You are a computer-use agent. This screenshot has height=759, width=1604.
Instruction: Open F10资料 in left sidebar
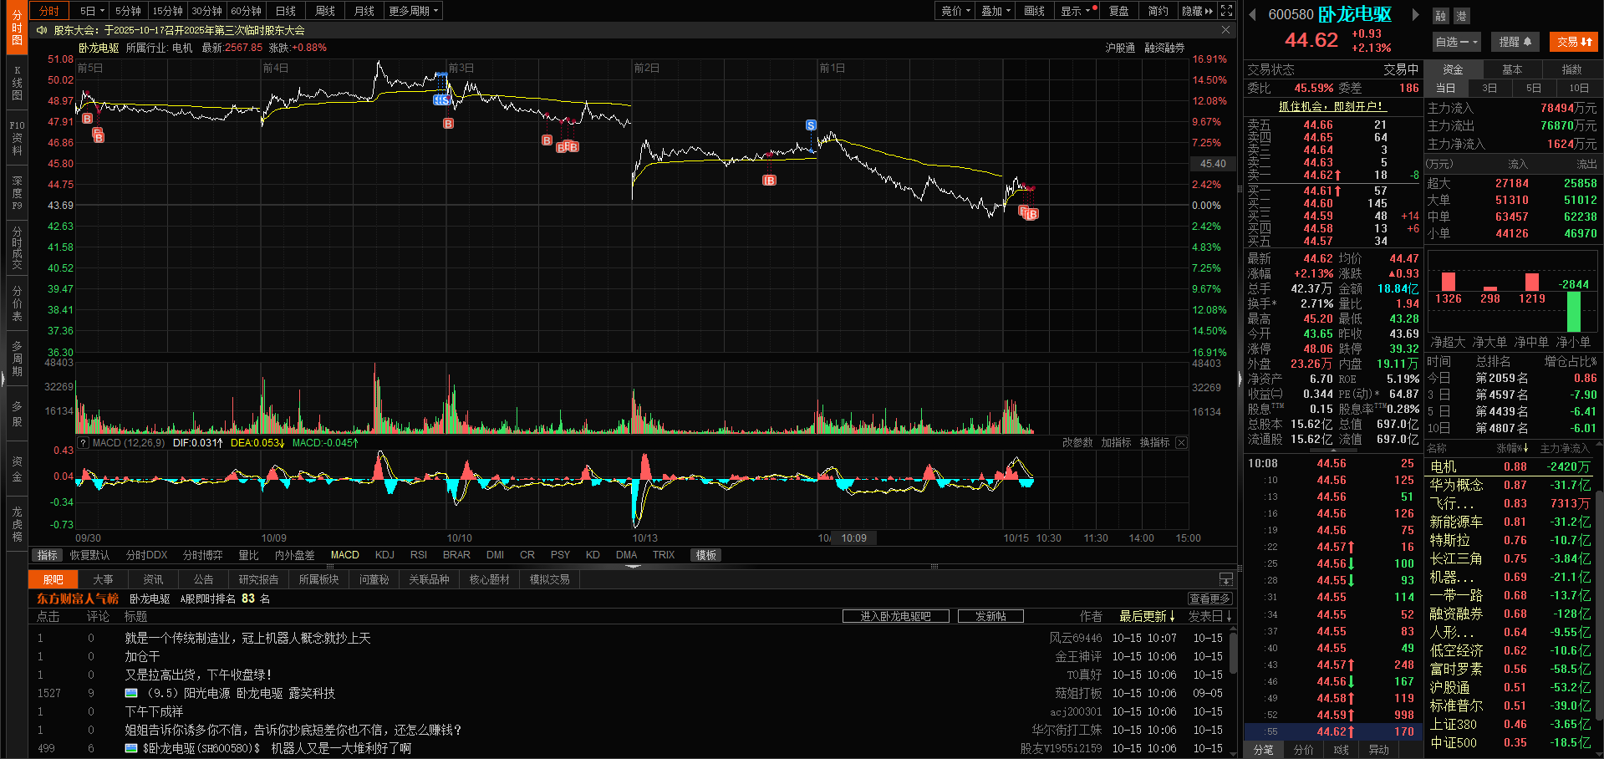coord(17,138)
